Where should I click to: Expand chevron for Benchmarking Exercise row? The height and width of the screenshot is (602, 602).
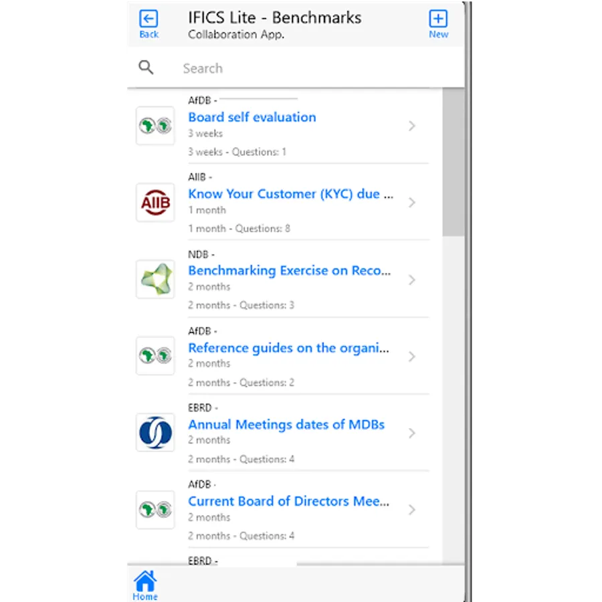coord(412,280)
